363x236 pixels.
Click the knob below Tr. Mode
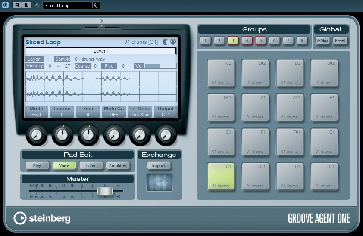(140, 135)
